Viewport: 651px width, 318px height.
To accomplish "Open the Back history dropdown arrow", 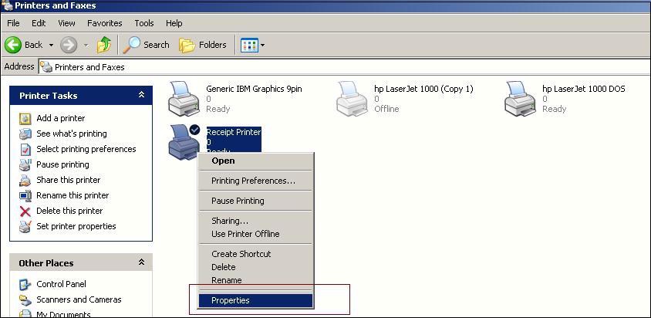I will pyautogui.click(x=51, y=45).
